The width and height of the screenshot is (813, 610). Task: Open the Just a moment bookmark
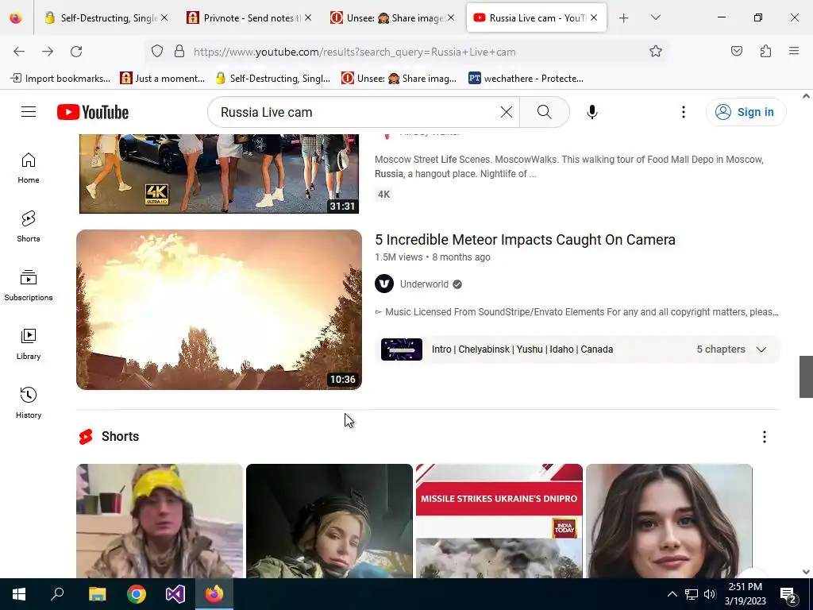(162, 79)
